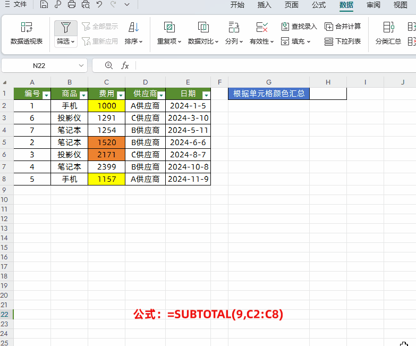This screenshot has width=416, height=346.
Task: Open the 商品 column filter arrow
Action: (83, 95)
